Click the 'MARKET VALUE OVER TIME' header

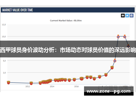[17, 10]
